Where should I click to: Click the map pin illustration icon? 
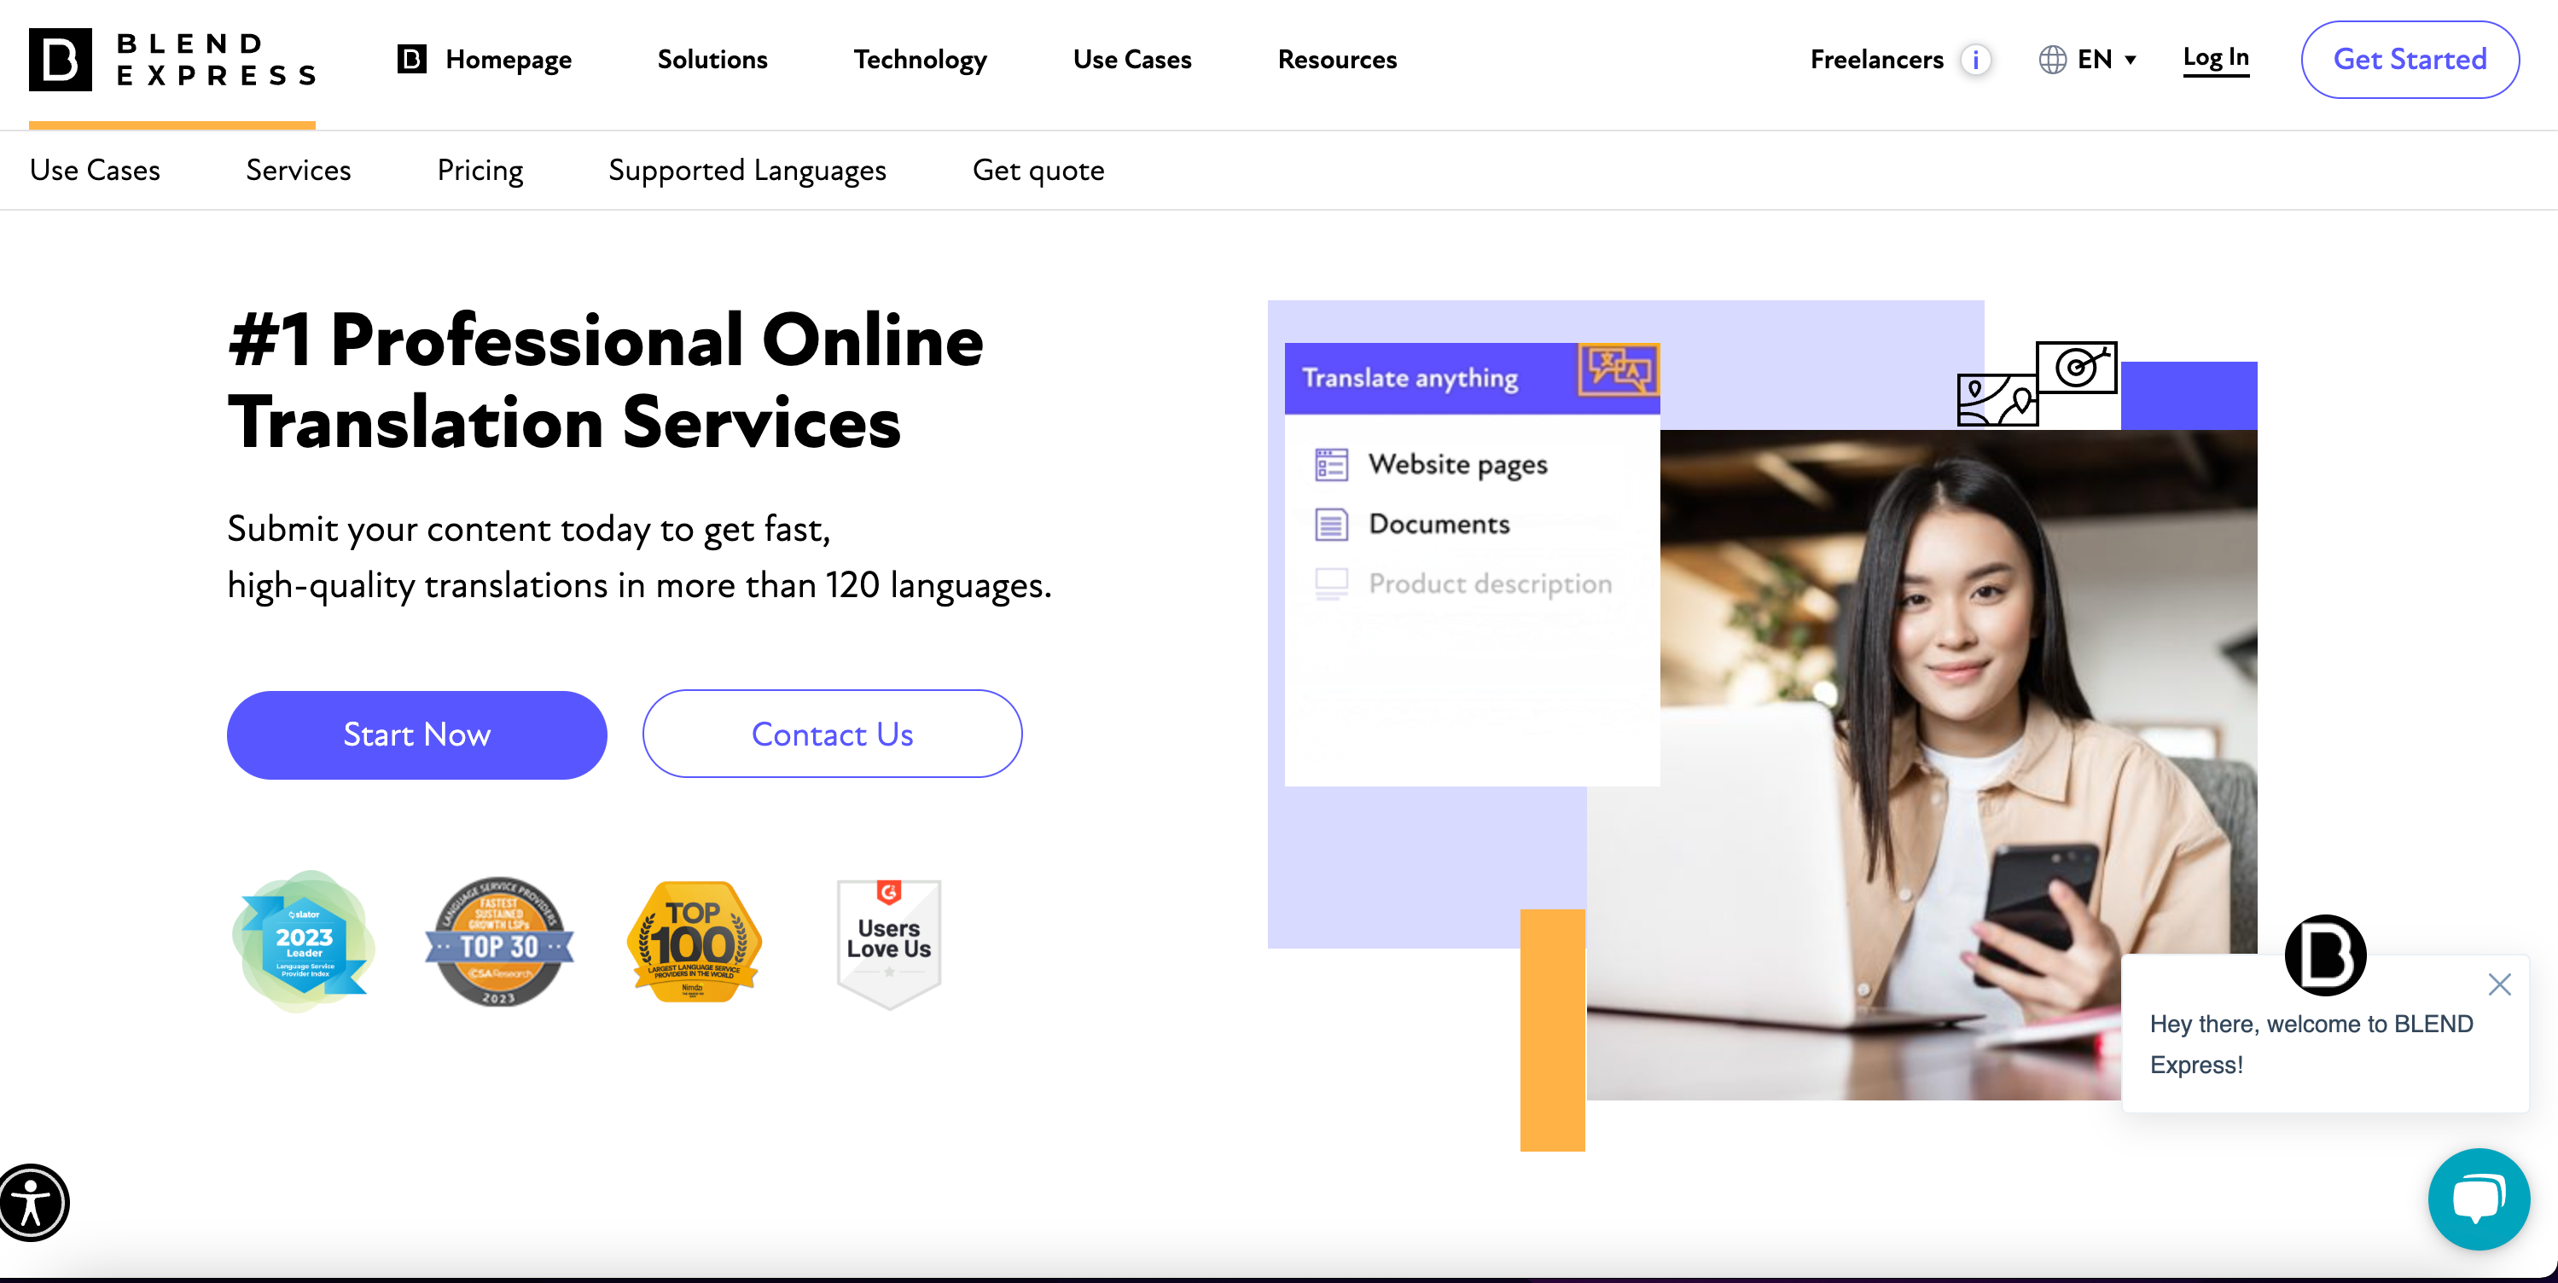coord(1997,399)
